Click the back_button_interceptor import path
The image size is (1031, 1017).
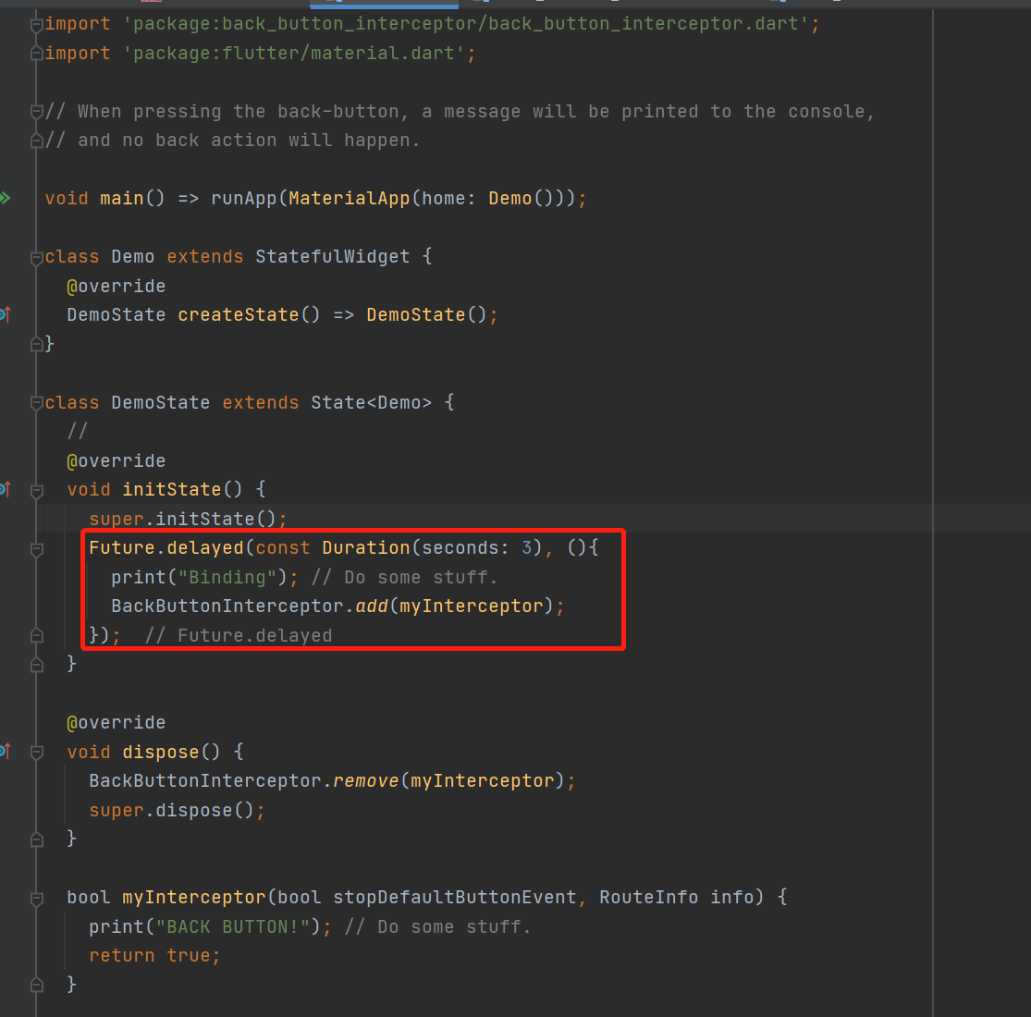click(462, 23)
